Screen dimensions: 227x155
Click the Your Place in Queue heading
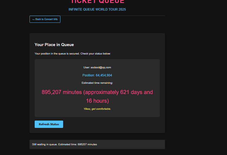pos(54,45)
